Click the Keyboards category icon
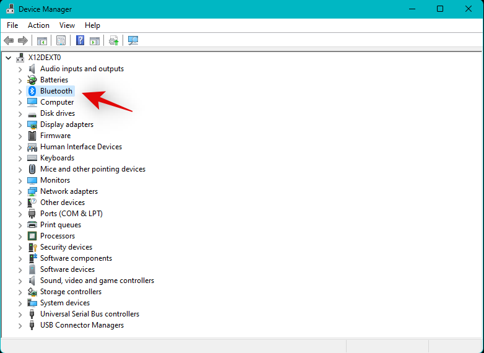484x353 pixels. coord(32,158)
